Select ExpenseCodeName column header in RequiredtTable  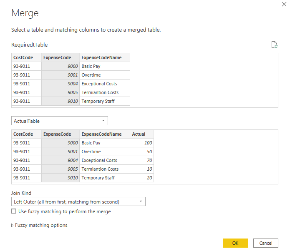(105, 57)
